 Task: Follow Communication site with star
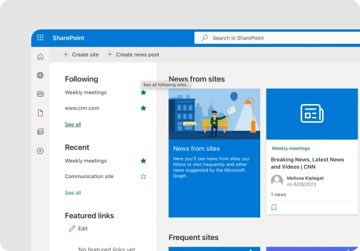pos(143,176)
